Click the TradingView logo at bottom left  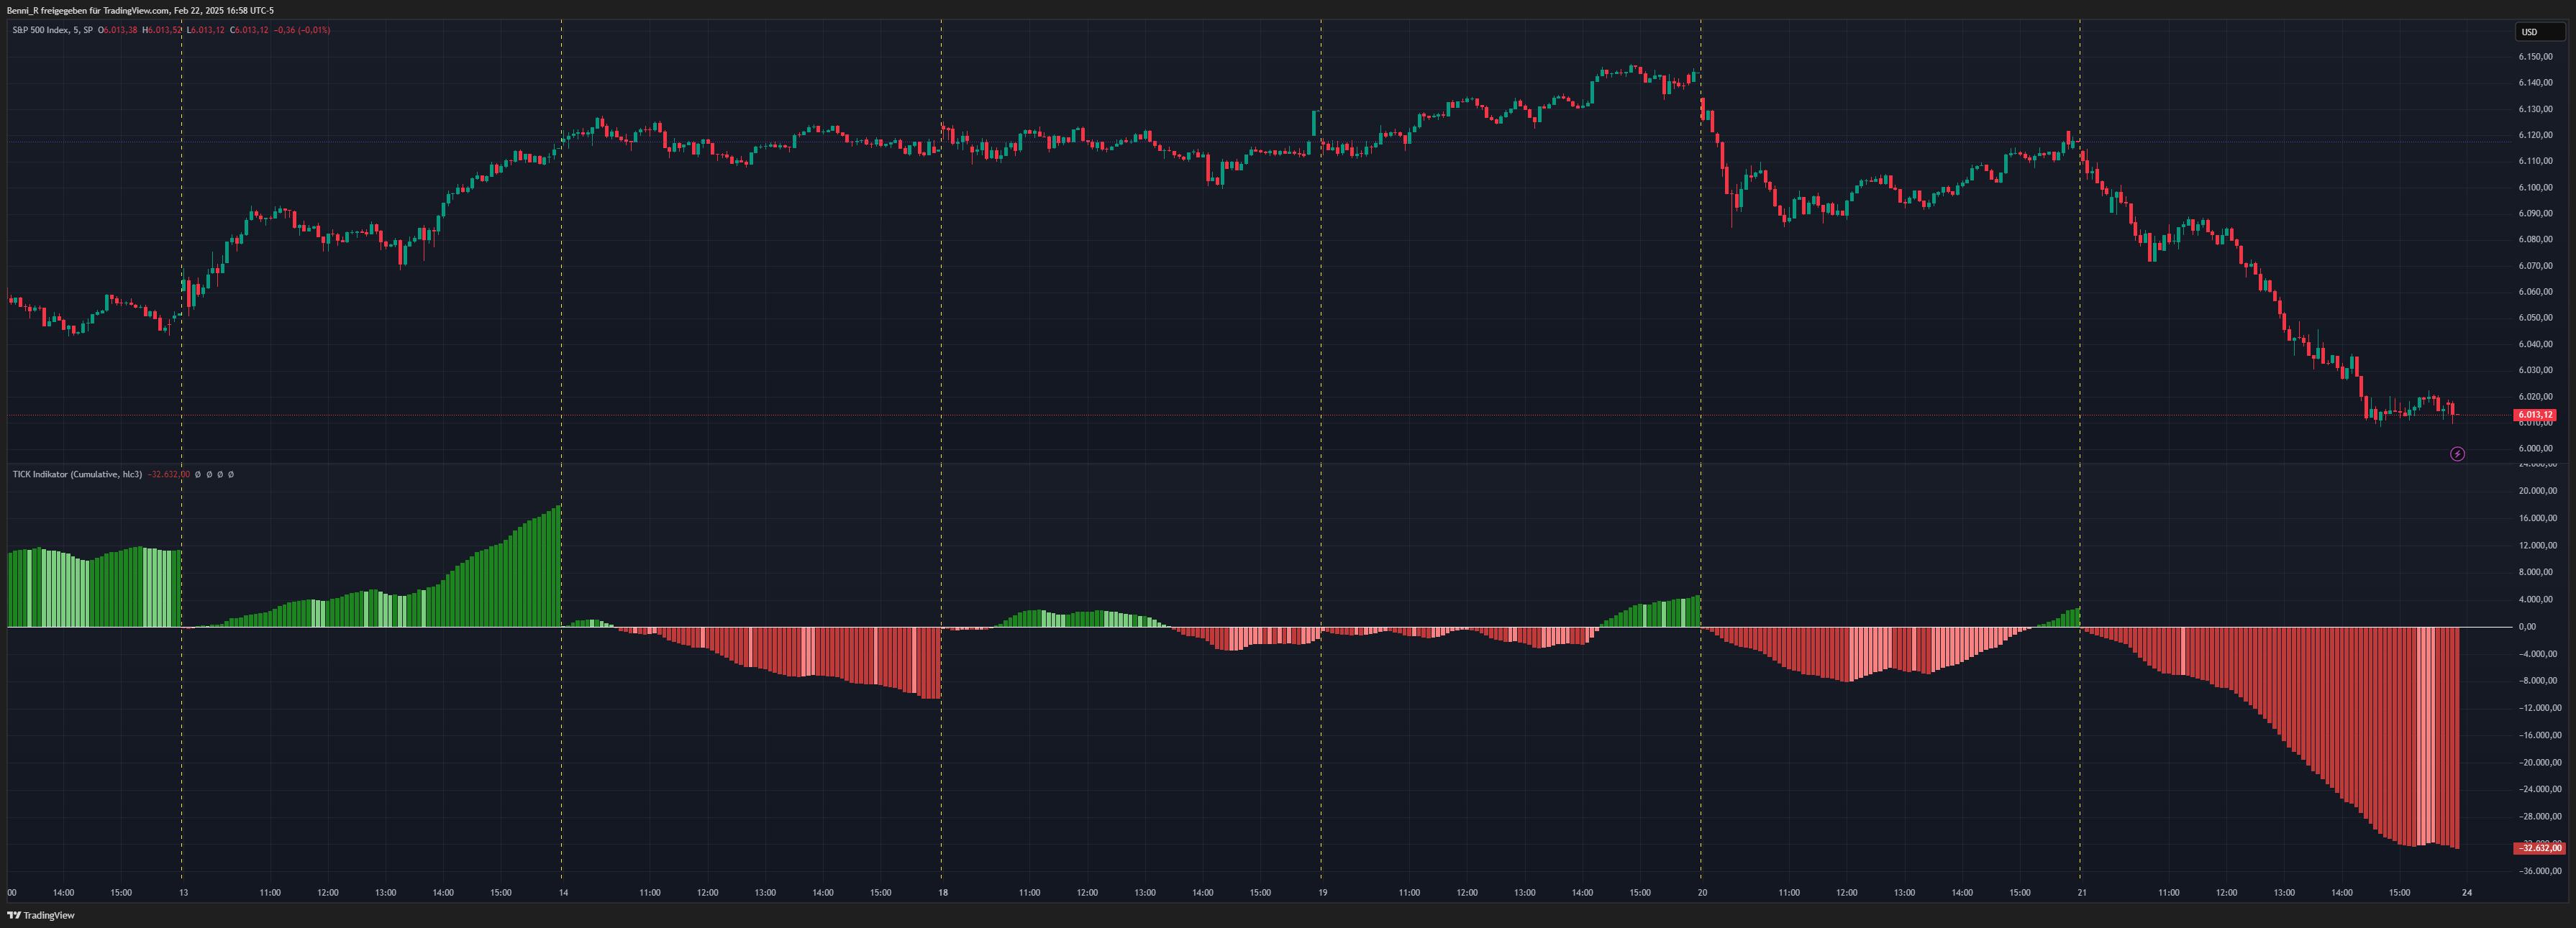pyautogui.click(x=41, y=915)
